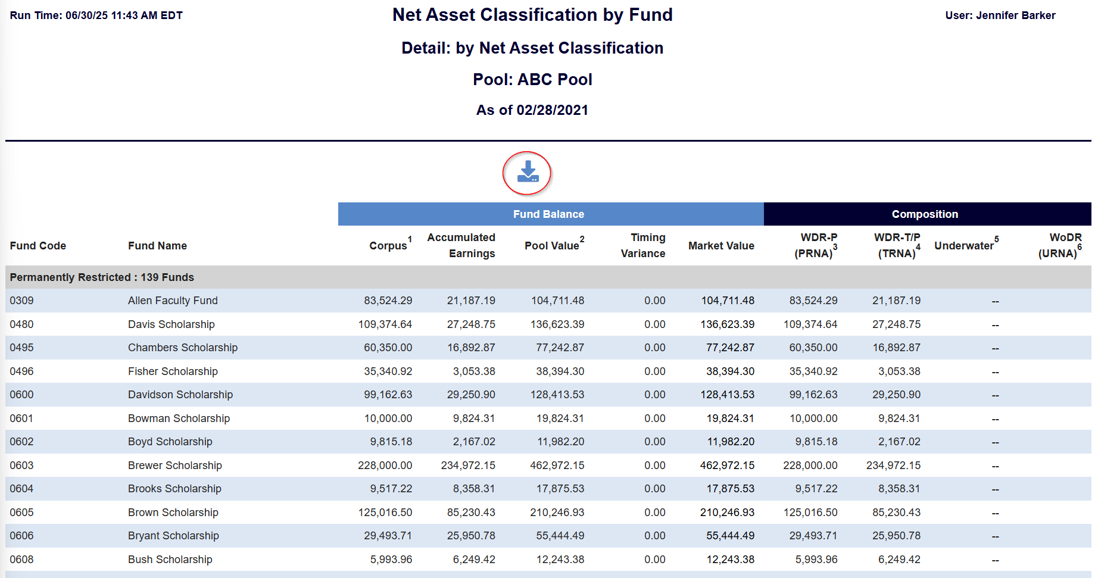This screenshot has width=1098, height=578.
Task: Click the Fund Balance header band
Action: tap(551, 214)
